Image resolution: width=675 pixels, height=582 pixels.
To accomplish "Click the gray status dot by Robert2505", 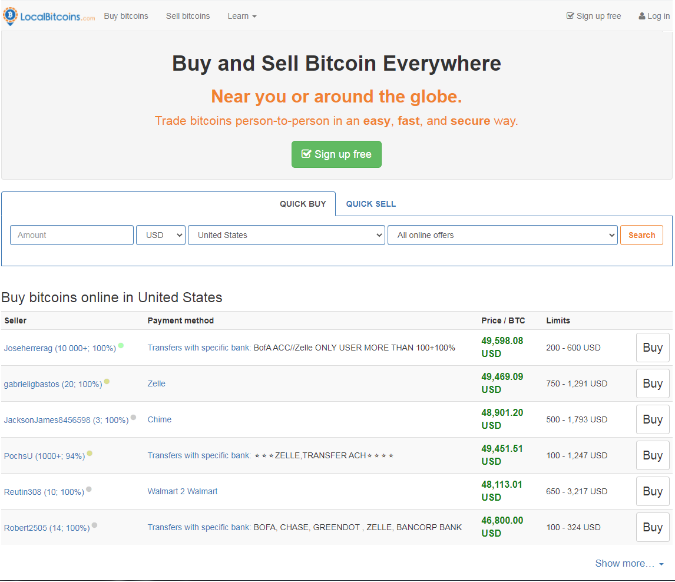I will pos(94,525).
